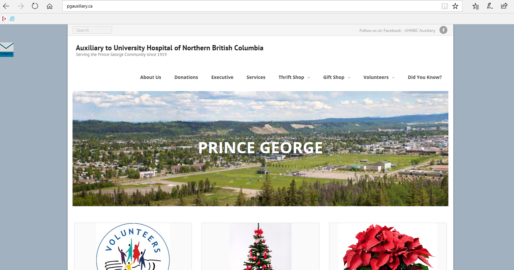Open the favorites hub icon
The width and height of the screenshot is (514, 270).
tap(475, 6)
